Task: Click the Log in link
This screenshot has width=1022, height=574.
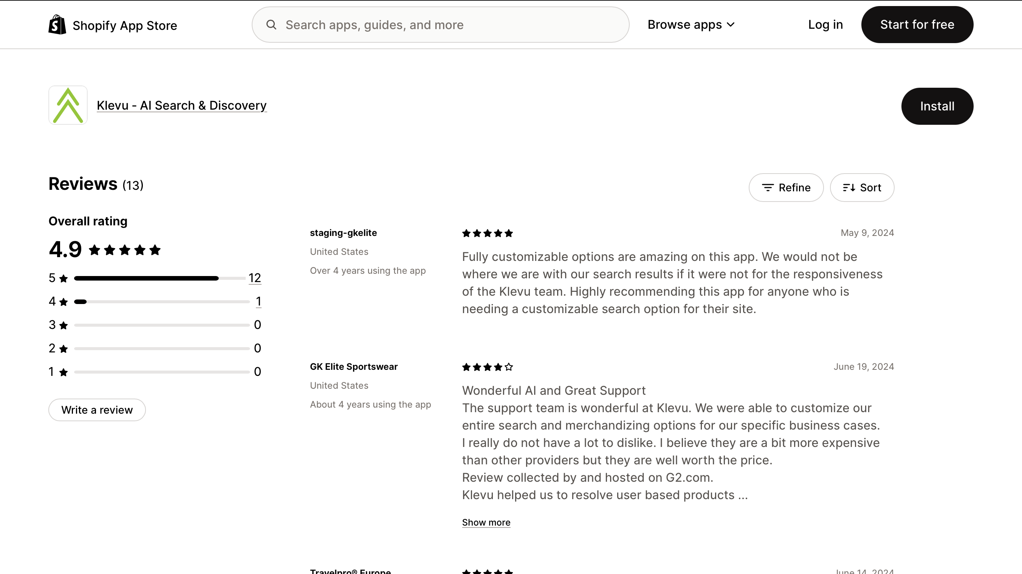Action: 825,25
